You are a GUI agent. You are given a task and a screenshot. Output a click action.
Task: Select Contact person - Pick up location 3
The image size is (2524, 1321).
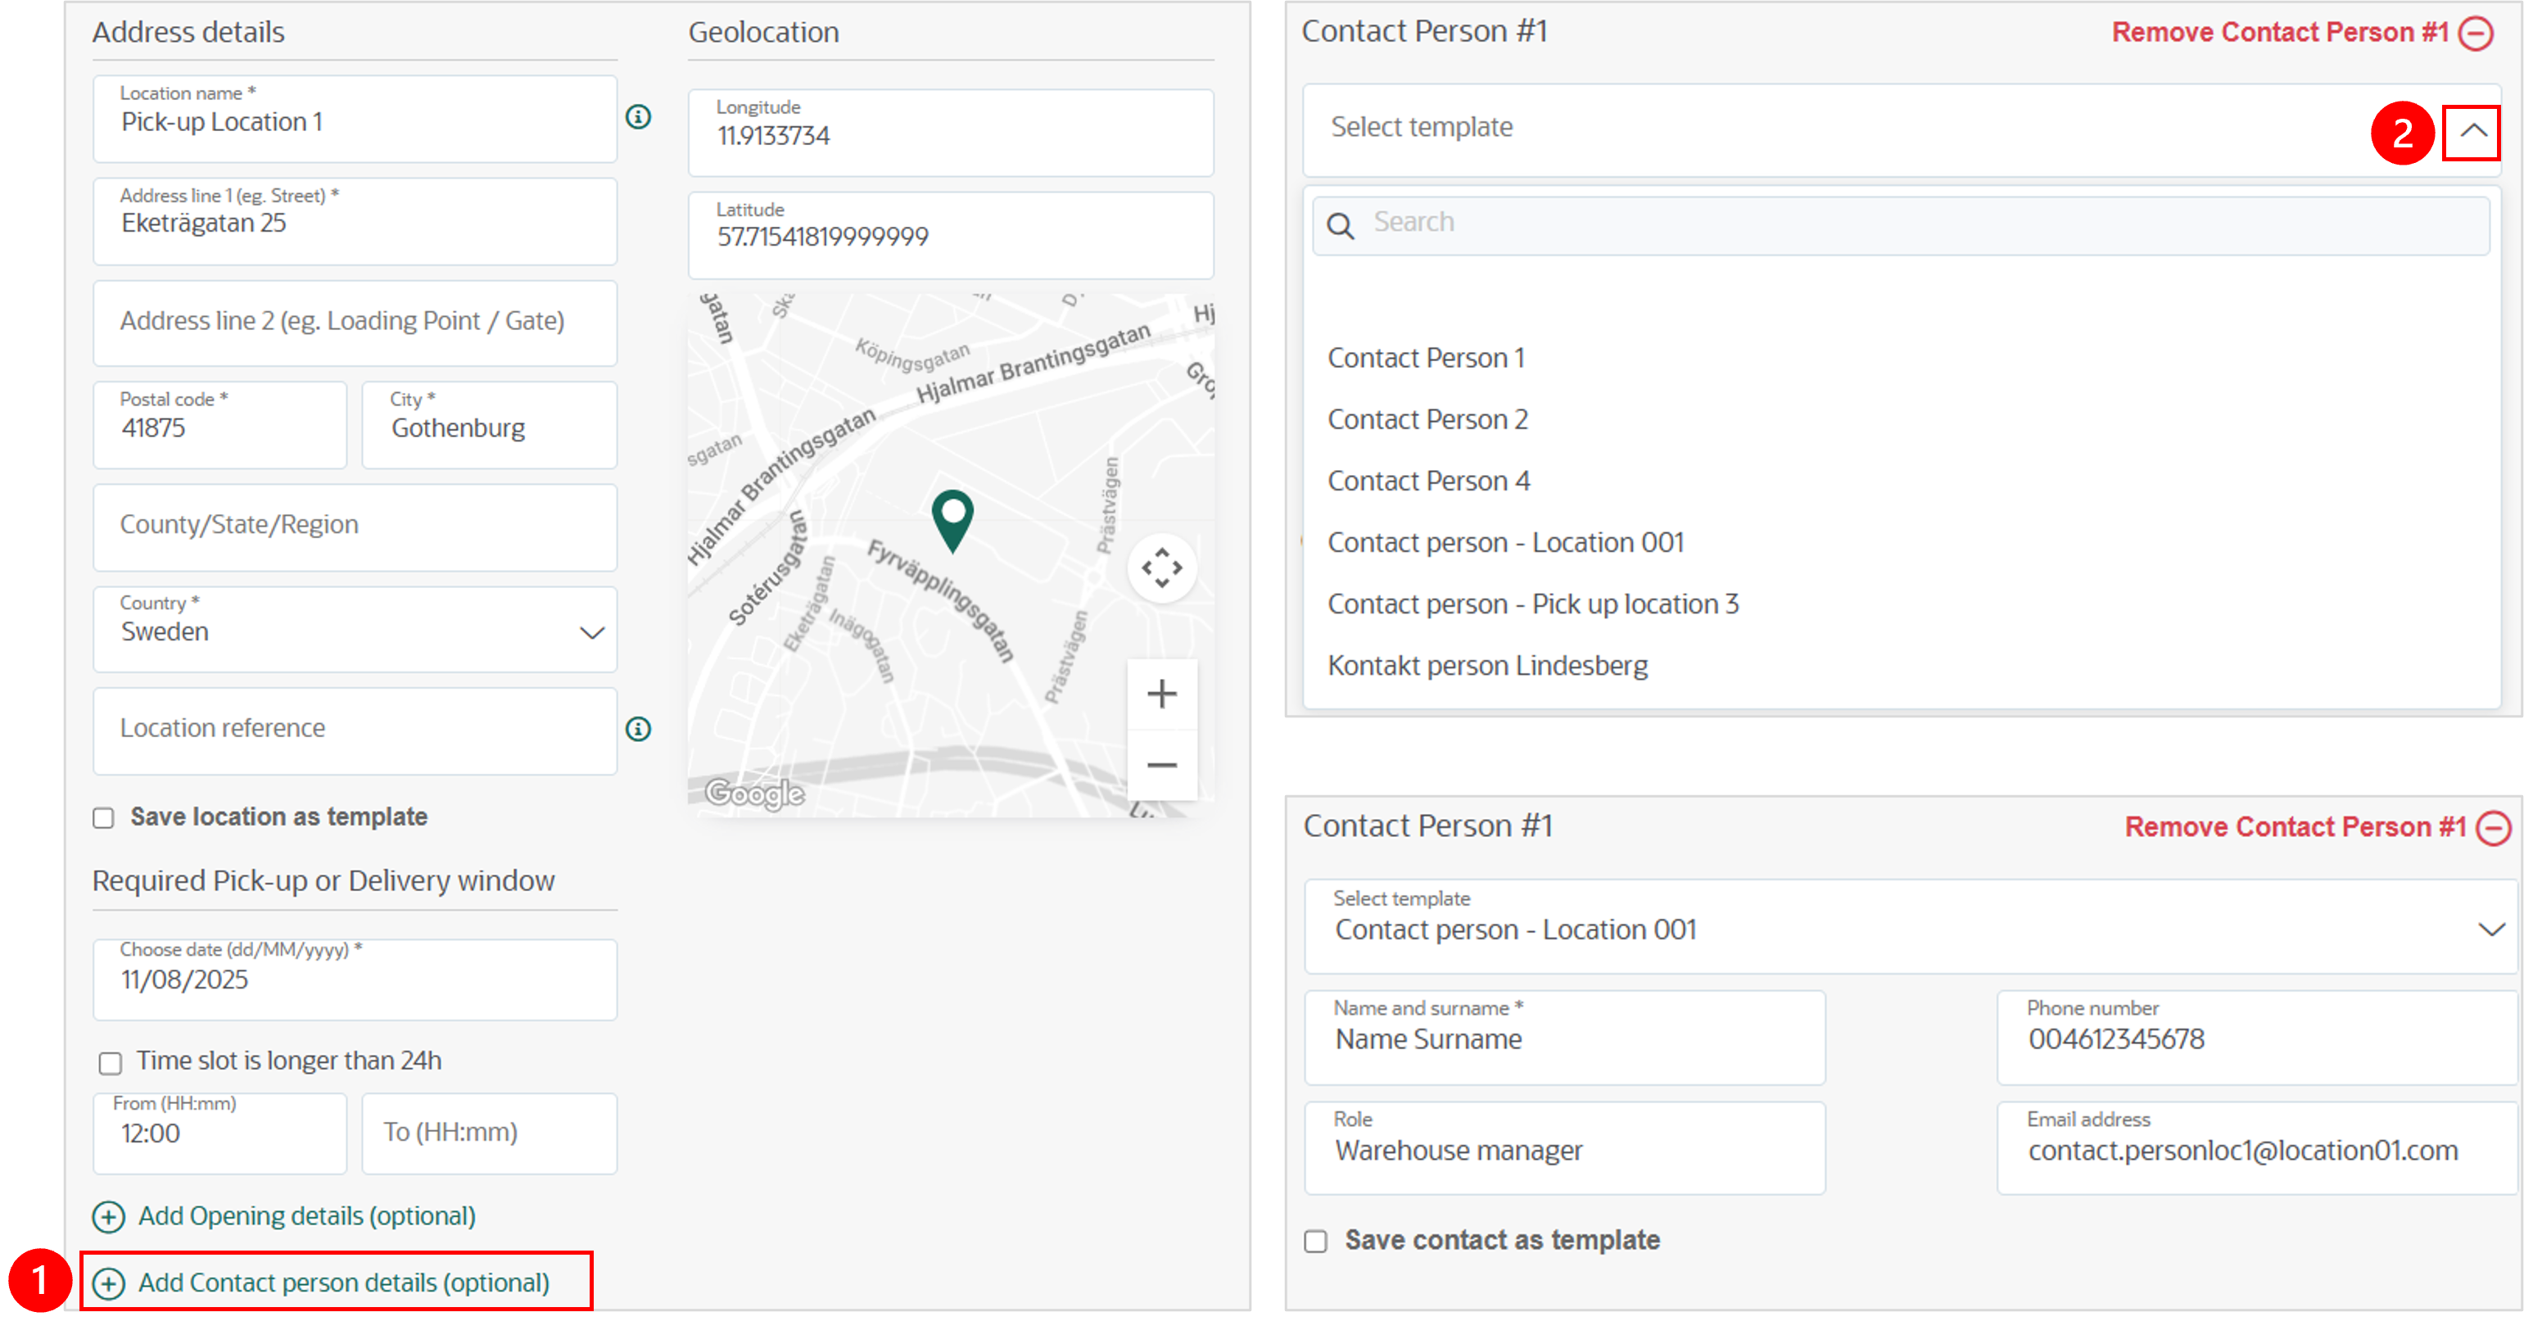coord(1532,604)
